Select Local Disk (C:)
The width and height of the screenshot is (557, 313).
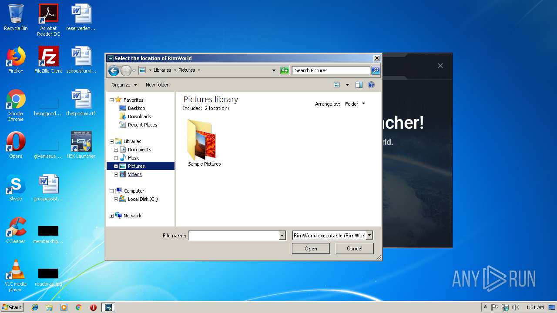(138, 199)
